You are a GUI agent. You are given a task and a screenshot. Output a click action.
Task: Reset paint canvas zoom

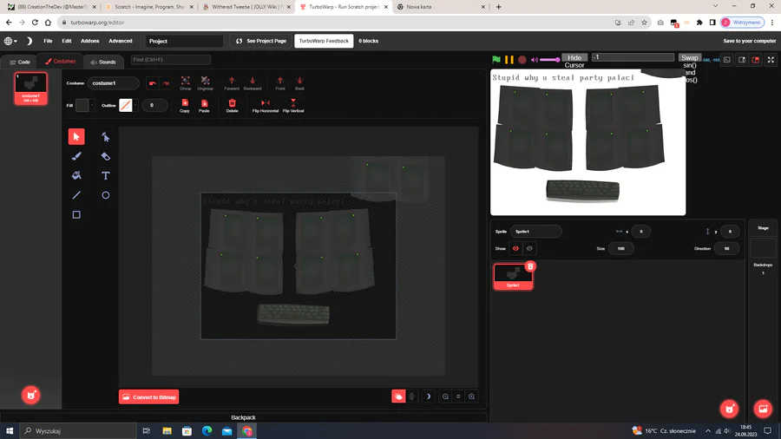458,396
